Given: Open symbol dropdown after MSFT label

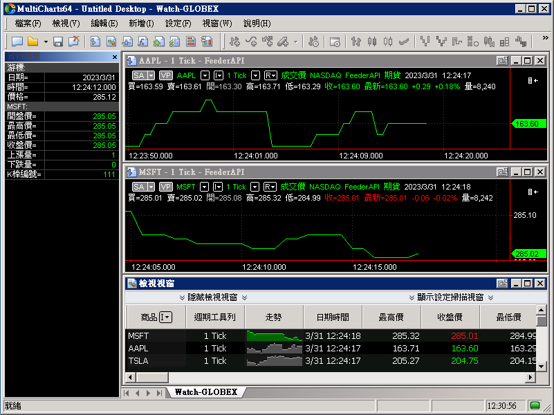Looking at the screenshot, I should click(204, 187).
